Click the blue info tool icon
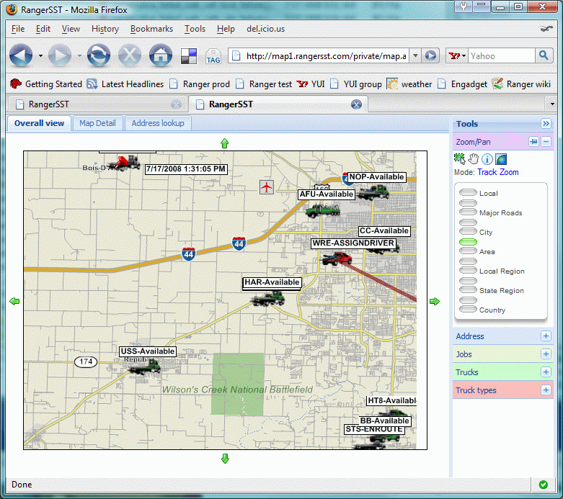 (x=487, y=159)
